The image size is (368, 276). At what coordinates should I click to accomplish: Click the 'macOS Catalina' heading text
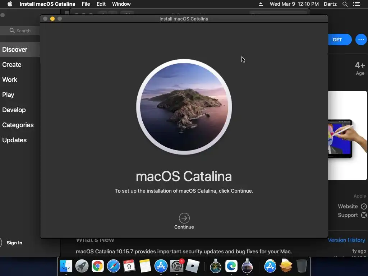(x=184, y=176)
